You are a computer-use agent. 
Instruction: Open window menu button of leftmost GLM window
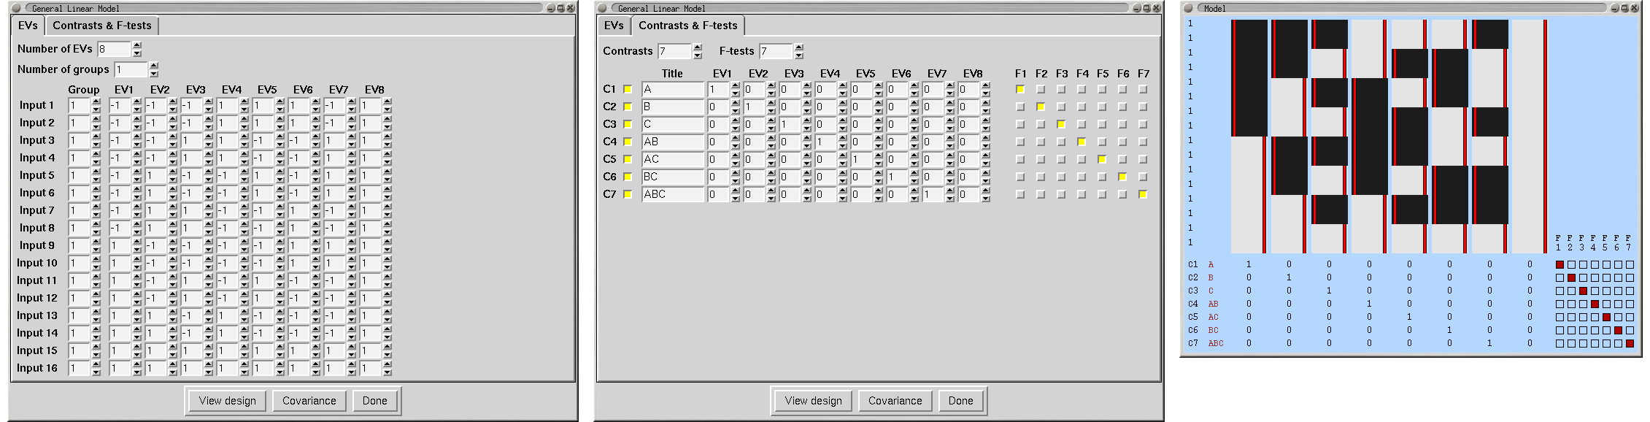point(16,8)
